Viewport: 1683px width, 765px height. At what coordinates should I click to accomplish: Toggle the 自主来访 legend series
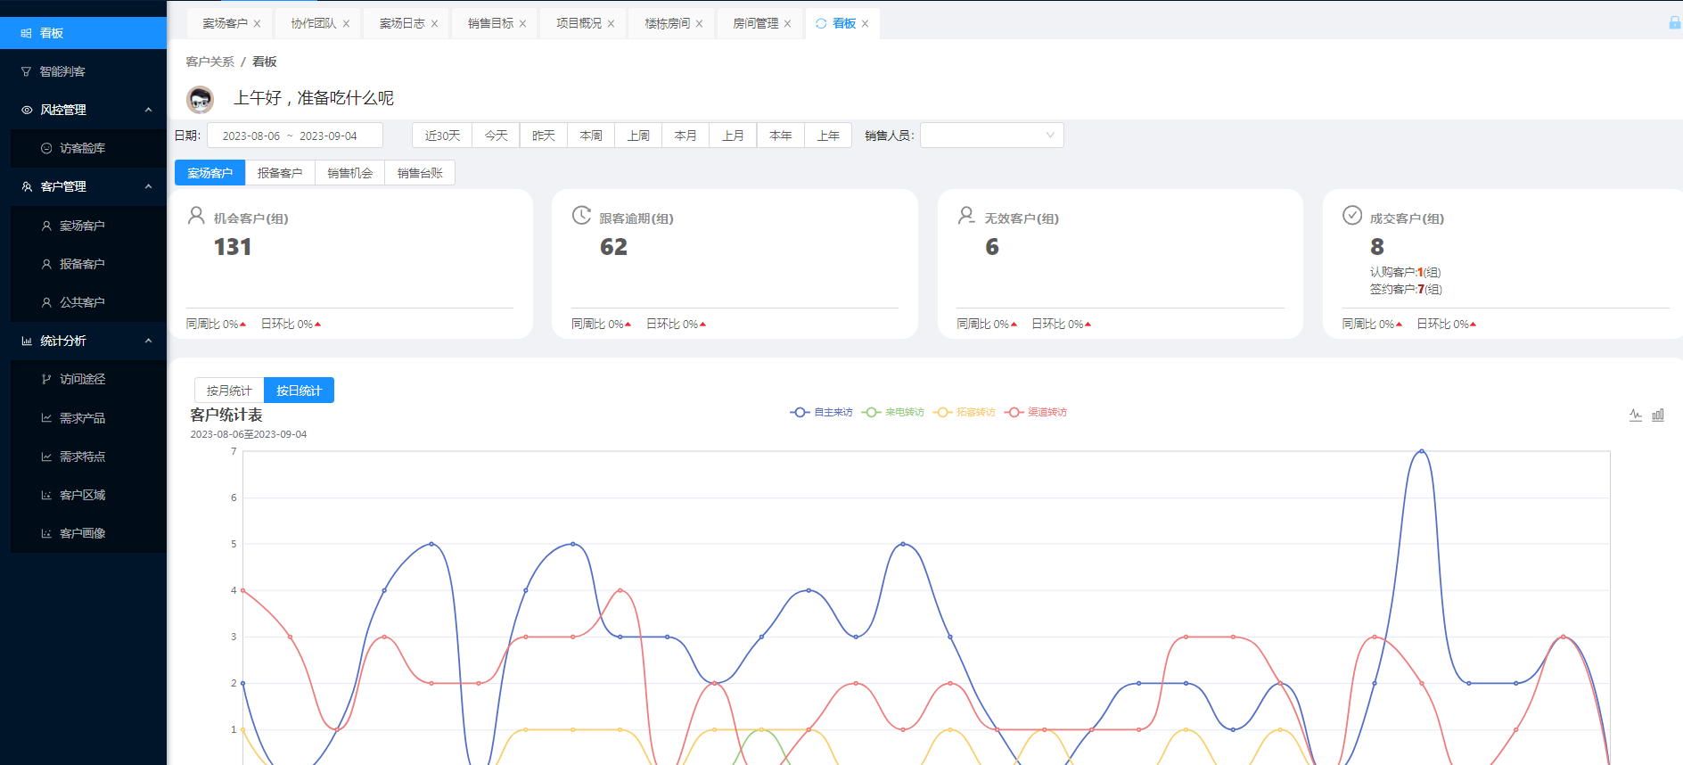coord(821,412)
